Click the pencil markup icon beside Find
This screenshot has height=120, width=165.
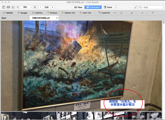click(136, 7)
